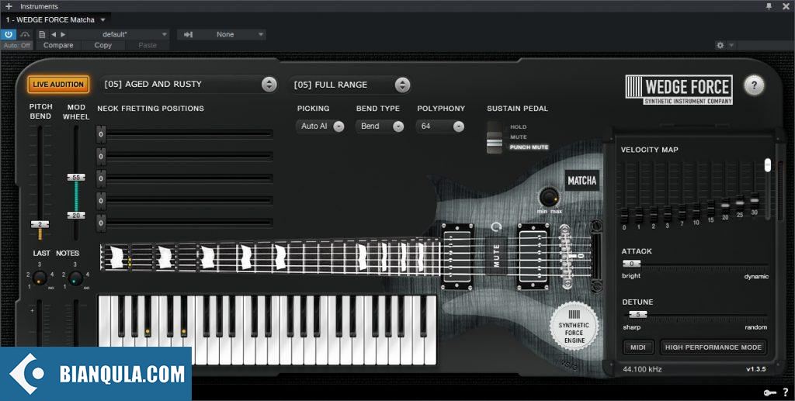Expand the arrow next to the gear icon
Viewport: 795px width, 401px height.
coord(731,45)
